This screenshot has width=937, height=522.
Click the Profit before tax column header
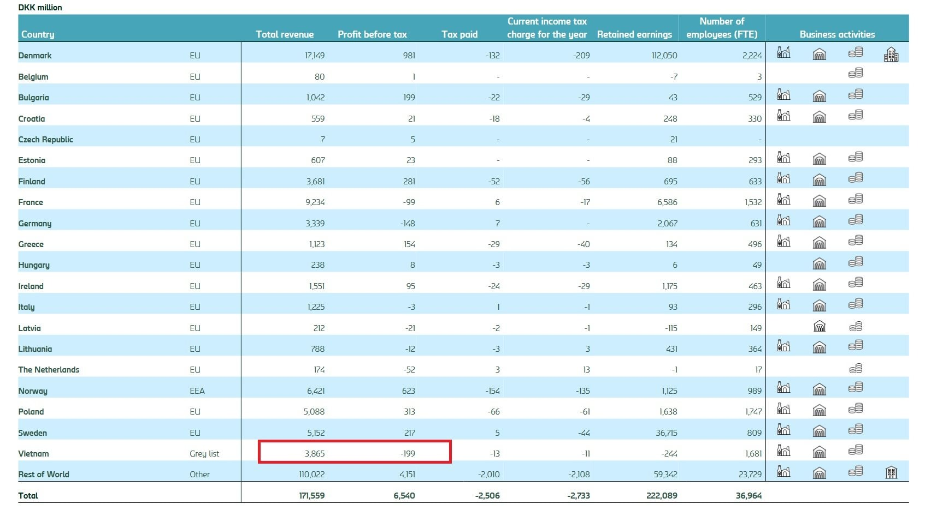(372, 34)
